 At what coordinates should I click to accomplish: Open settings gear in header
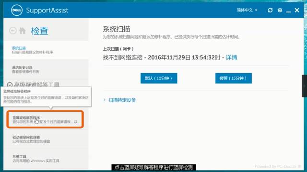[280, 10]
